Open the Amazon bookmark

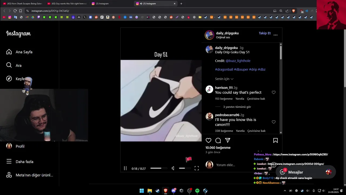[x=108, y=17]
